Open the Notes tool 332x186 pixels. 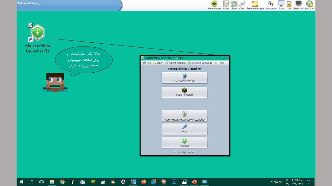tap(226, 4)
